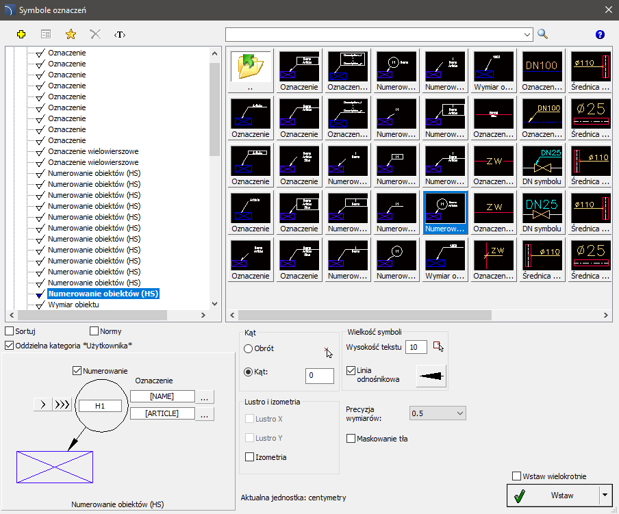This screenshot has height=514, width=619.
Task: Open the Precyzja wymiarów dropdown
Action: tap(437, 413)
